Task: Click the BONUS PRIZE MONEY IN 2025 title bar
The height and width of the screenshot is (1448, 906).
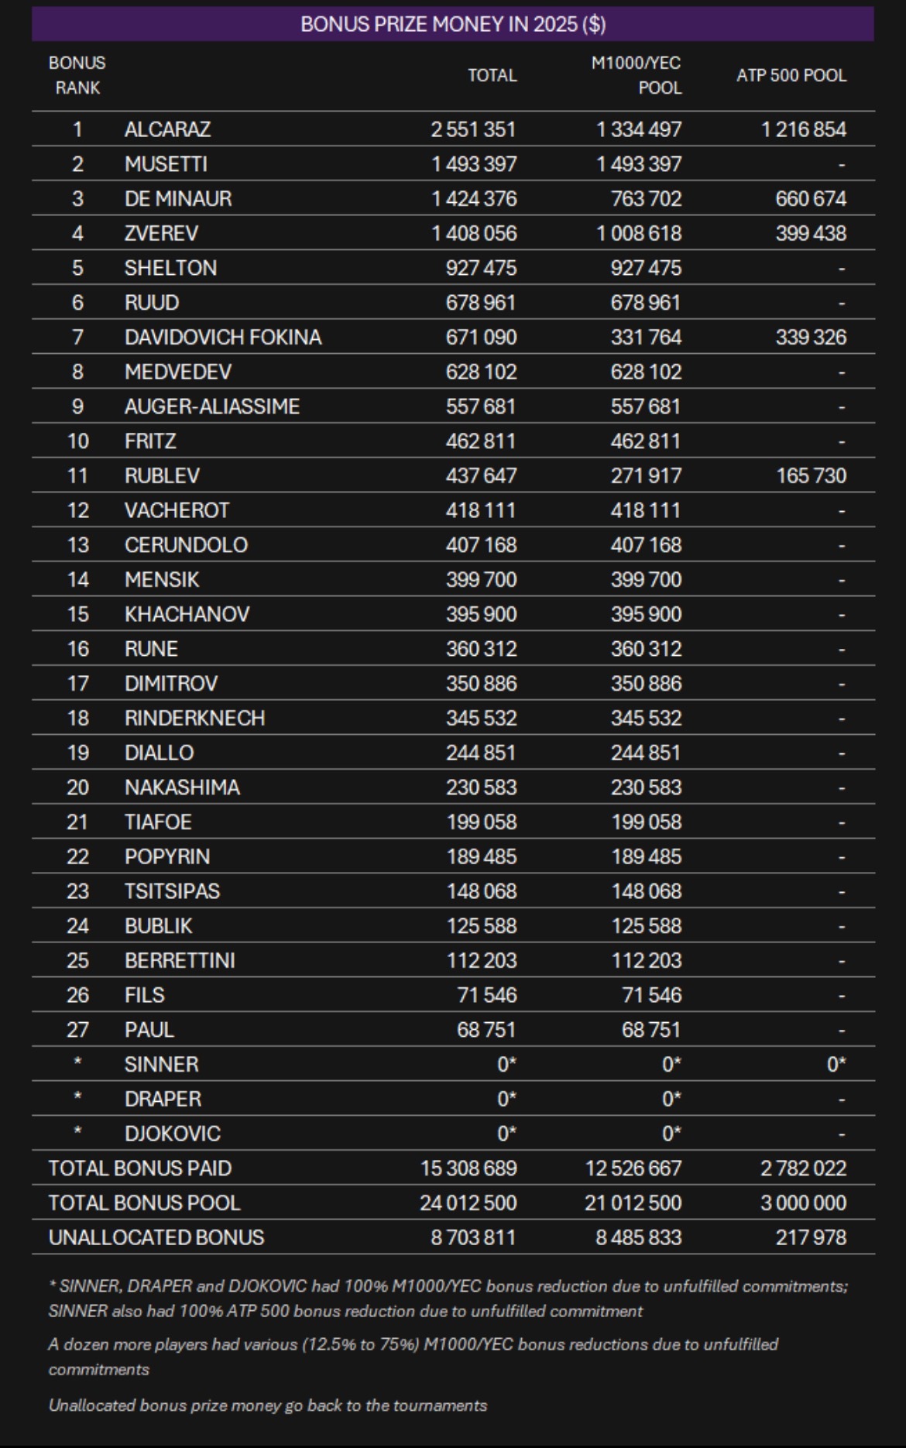Action: [453, 24]
